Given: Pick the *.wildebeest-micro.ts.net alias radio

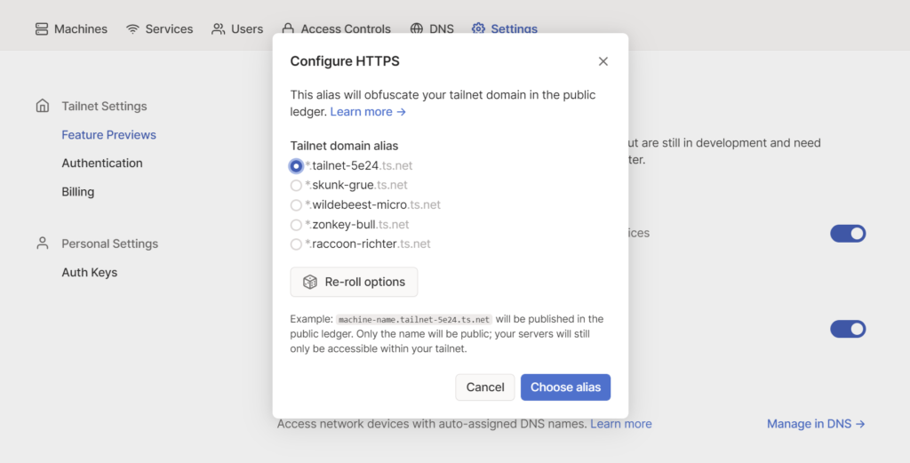Looking at the screenshot, I should click(296, 205).
